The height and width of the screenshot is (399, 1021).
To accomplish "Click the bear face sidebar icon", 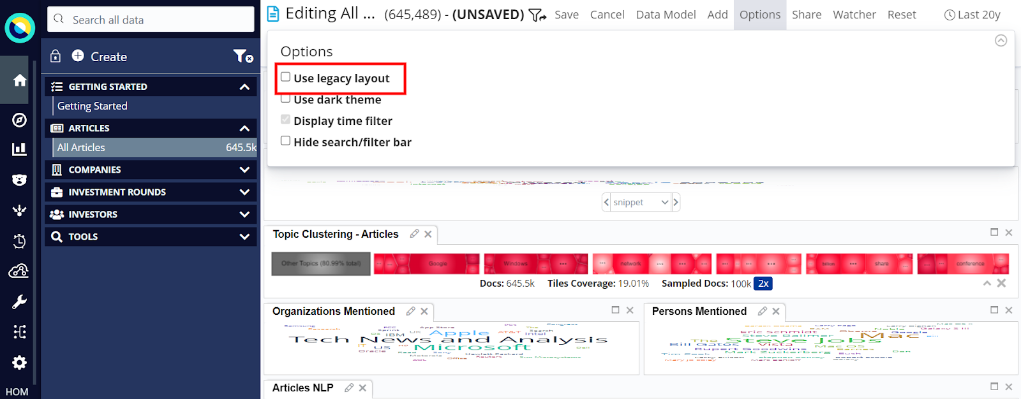I will [x=20, y=180].
